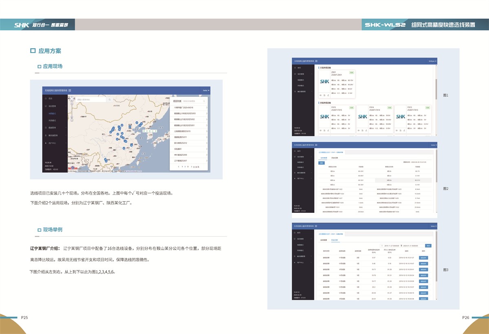Open user dropdown in 图3 screenshot header
This screenshot has height=334, width=489.
[434, 226]
